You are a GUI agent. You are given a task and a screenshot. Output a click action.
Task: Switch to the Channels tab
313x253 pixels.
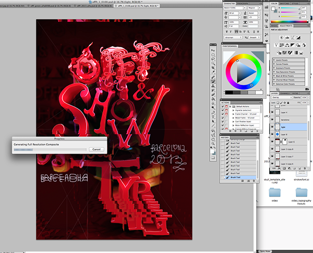tap(285, 93)
